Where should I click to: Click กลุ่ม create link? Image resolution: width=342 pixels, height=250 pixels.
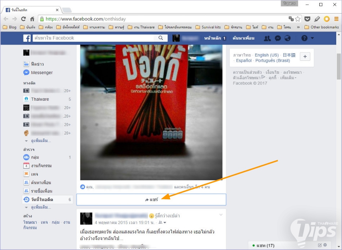click(x=55, y=222)
